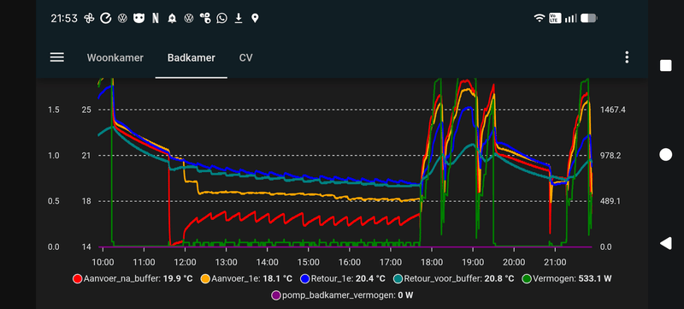Open the hamburger sidebar menu

(57, 57)
